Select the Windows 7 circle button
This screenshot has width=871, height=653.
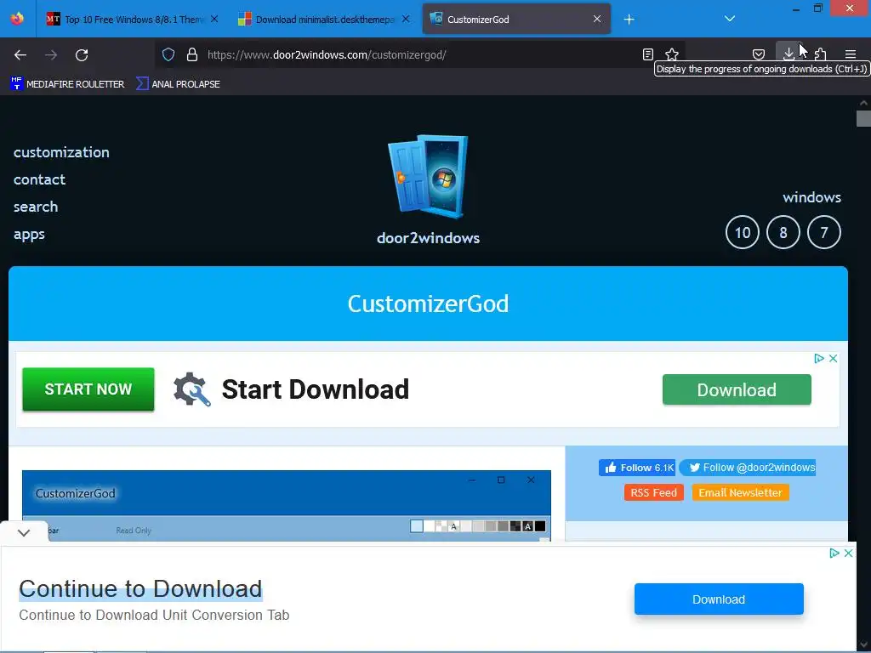click(823, 232)
